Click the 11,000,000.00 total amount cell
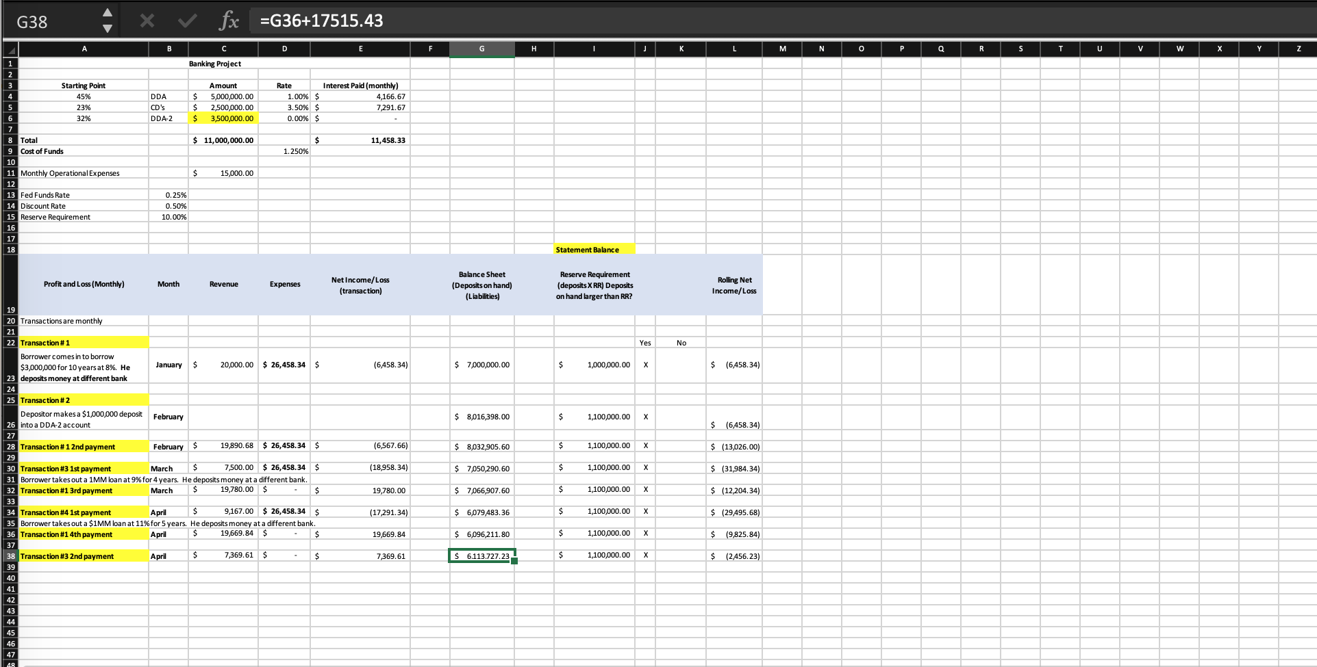 (x=223, y=140)
